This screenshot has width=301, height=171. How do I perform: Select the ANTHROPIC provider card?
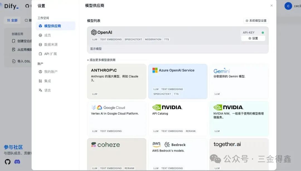[x=116, y=81]
